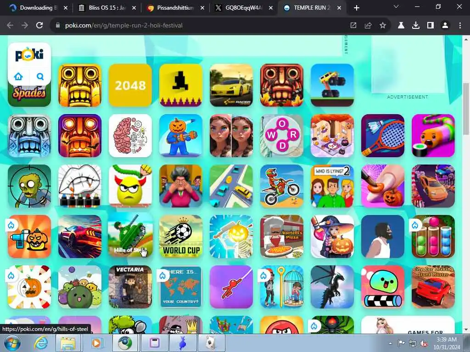Show hidden system tray icons
The image size is (470, 352).
390,343
